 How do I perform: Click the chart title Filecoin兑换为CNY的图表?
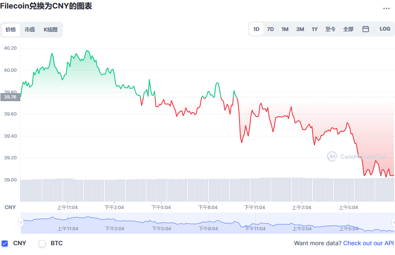click(46, 6)
